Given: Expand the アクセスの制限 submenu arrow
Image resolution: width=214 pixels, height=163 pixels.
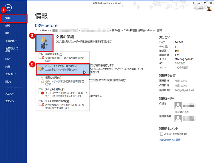Looking at the screenshot, I should (87, 93).
